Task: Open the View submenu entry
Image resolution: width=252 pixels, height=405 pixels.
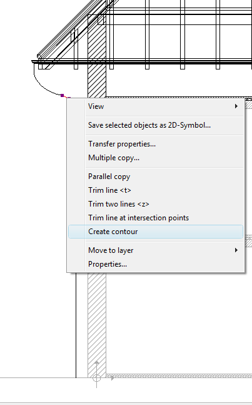Action: click(156, 106)
